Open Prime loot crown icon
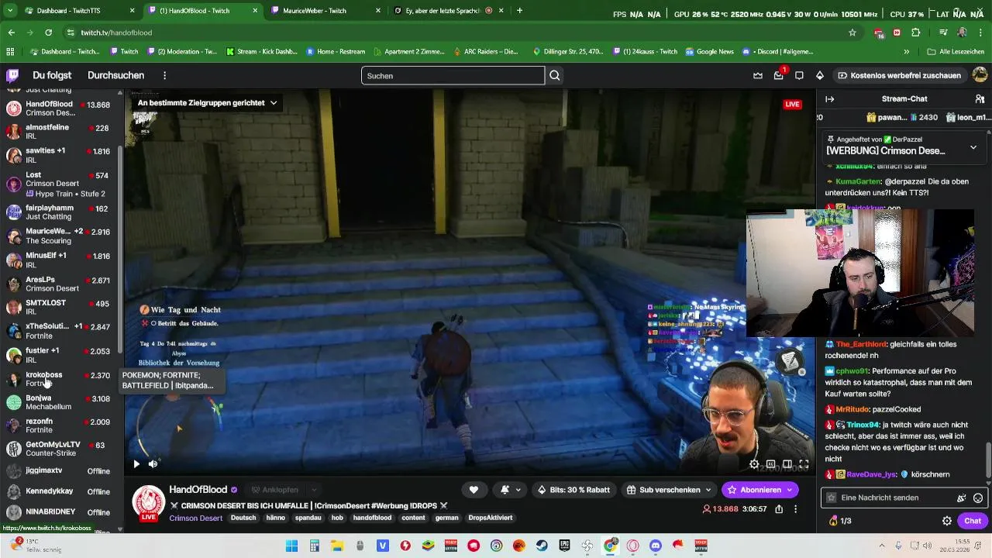992x558 pixels. [x=758, y=75]
